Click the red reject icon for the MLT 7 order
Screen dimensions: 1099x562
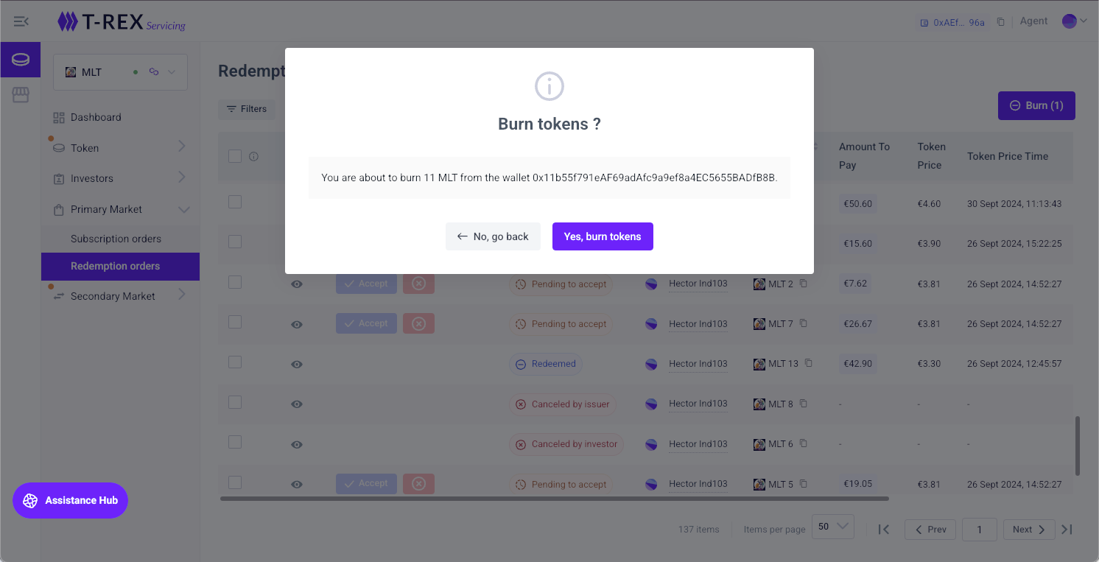pos(418,323)
